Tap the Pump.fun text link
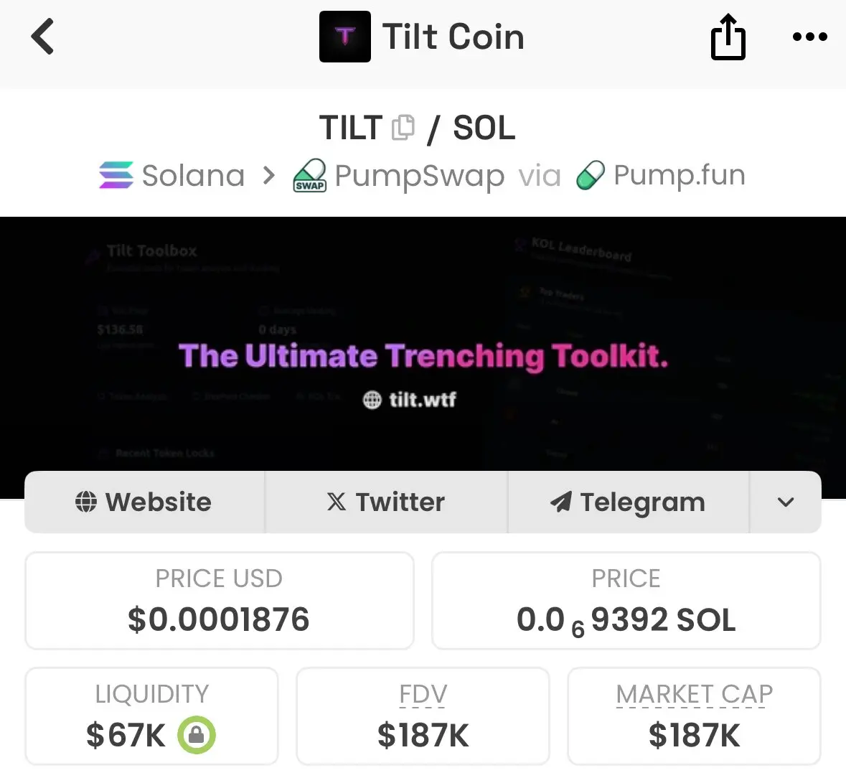Screen dimensions: 846x773 point(680,175)
